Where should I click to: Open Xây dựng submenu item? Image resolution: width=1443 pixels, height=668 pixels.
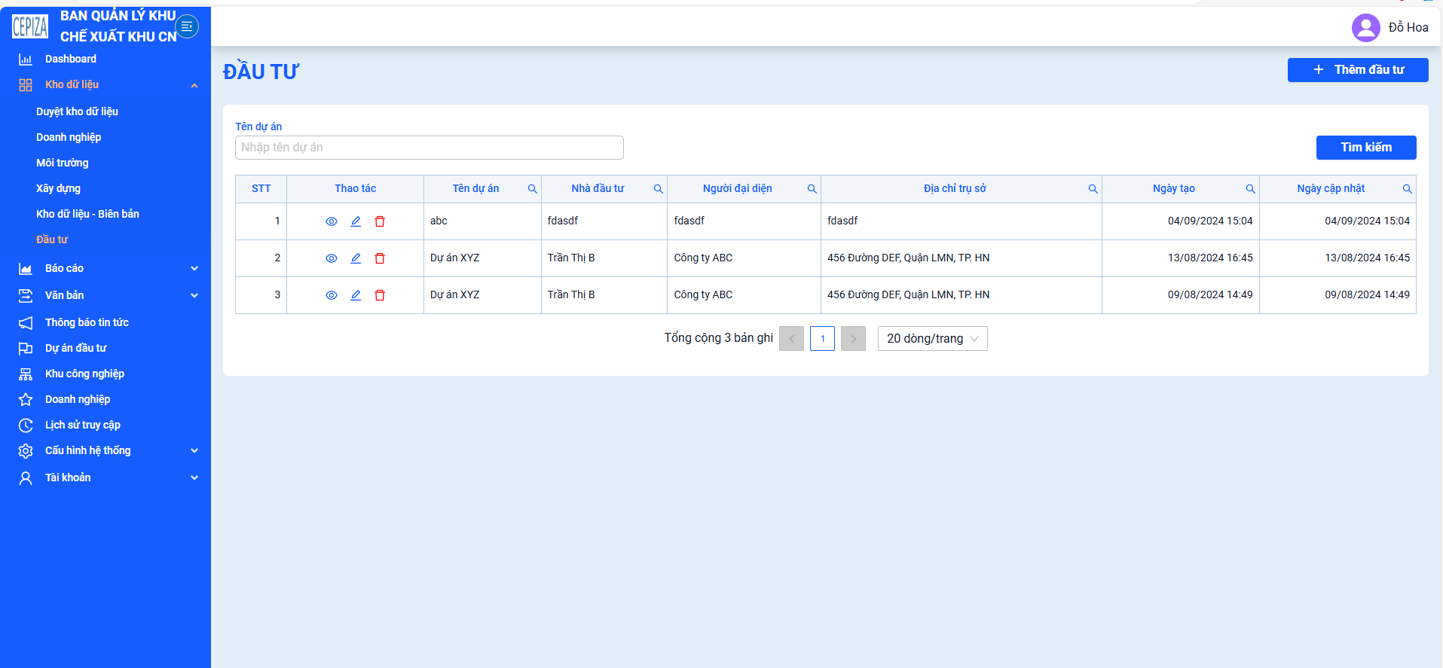pyautogui.click(x=58, y=188)
